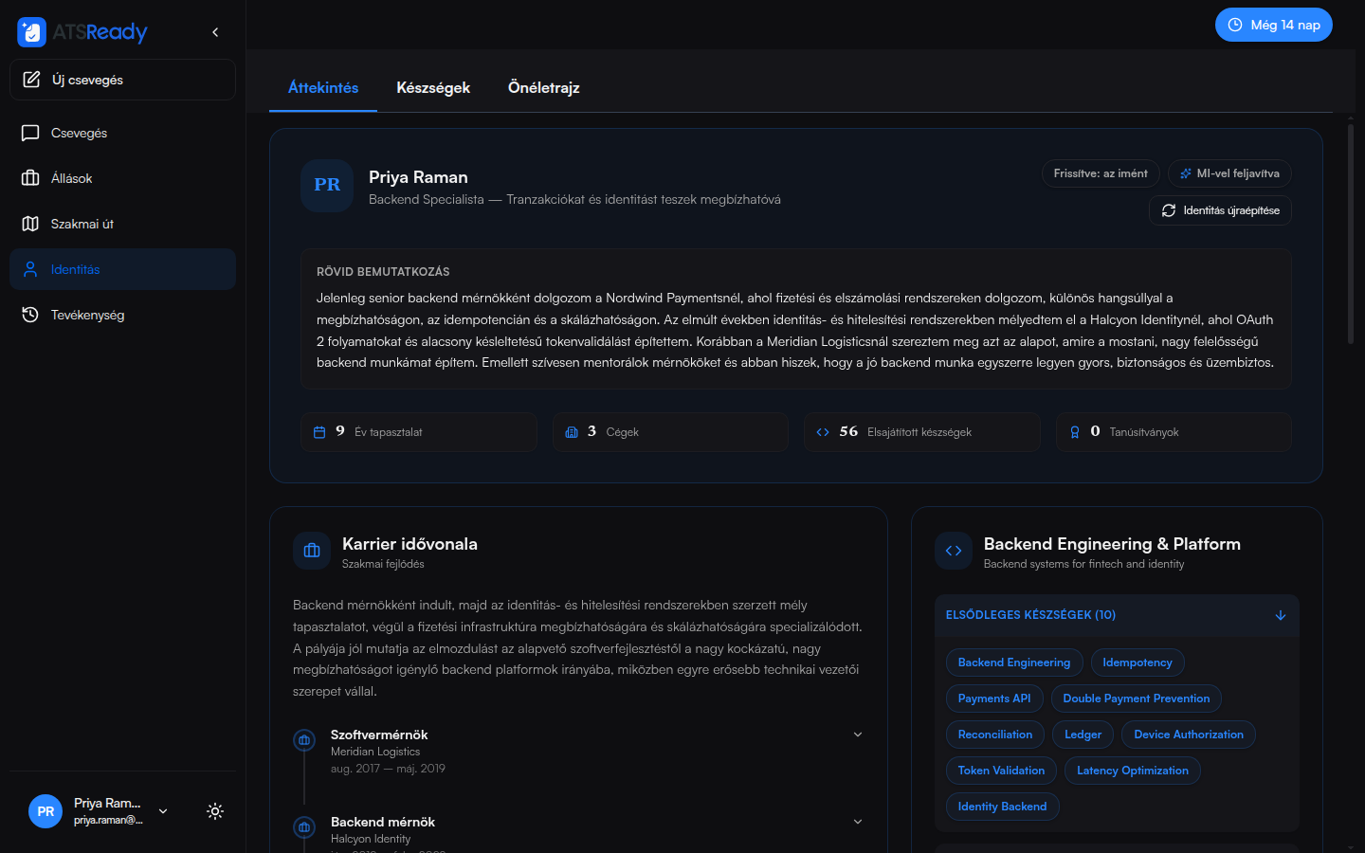The width and height of the screenshot is (1365, 853).
Task: Click the PR profile avatar in the header card
Action: (x=327, y=185)
